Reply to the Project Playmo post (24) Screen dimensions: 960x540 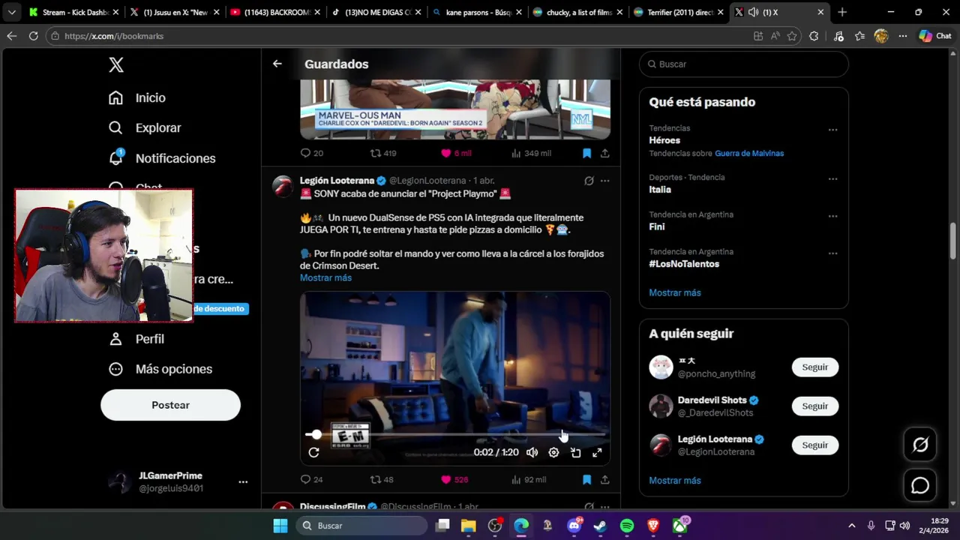pos(311,479)
